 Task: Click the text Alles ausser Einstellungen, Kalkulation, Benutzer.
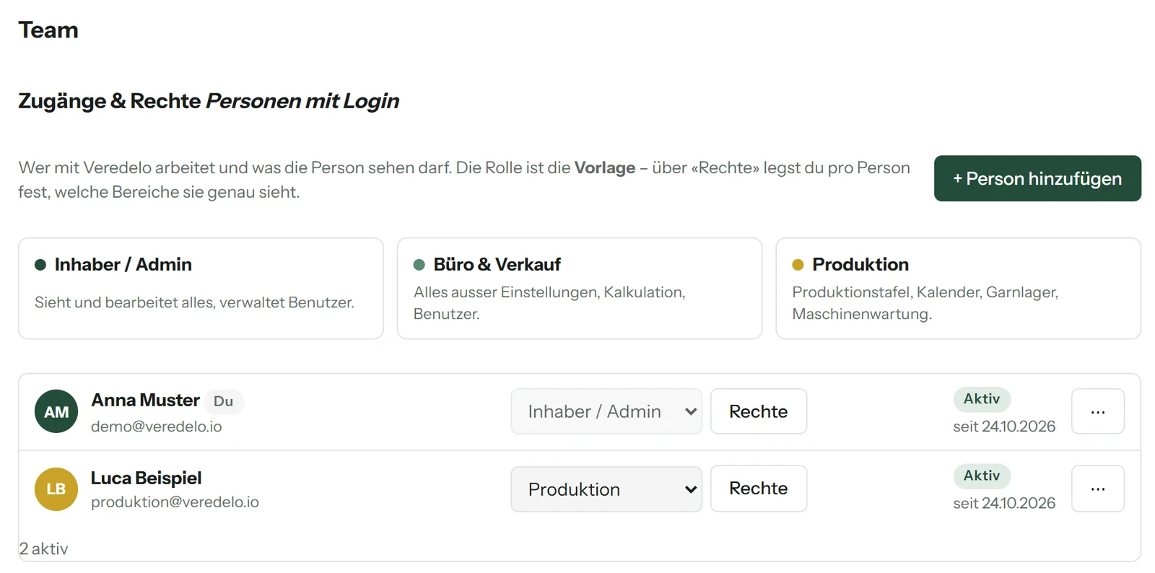pyautogui.click(x=549, y=303)
